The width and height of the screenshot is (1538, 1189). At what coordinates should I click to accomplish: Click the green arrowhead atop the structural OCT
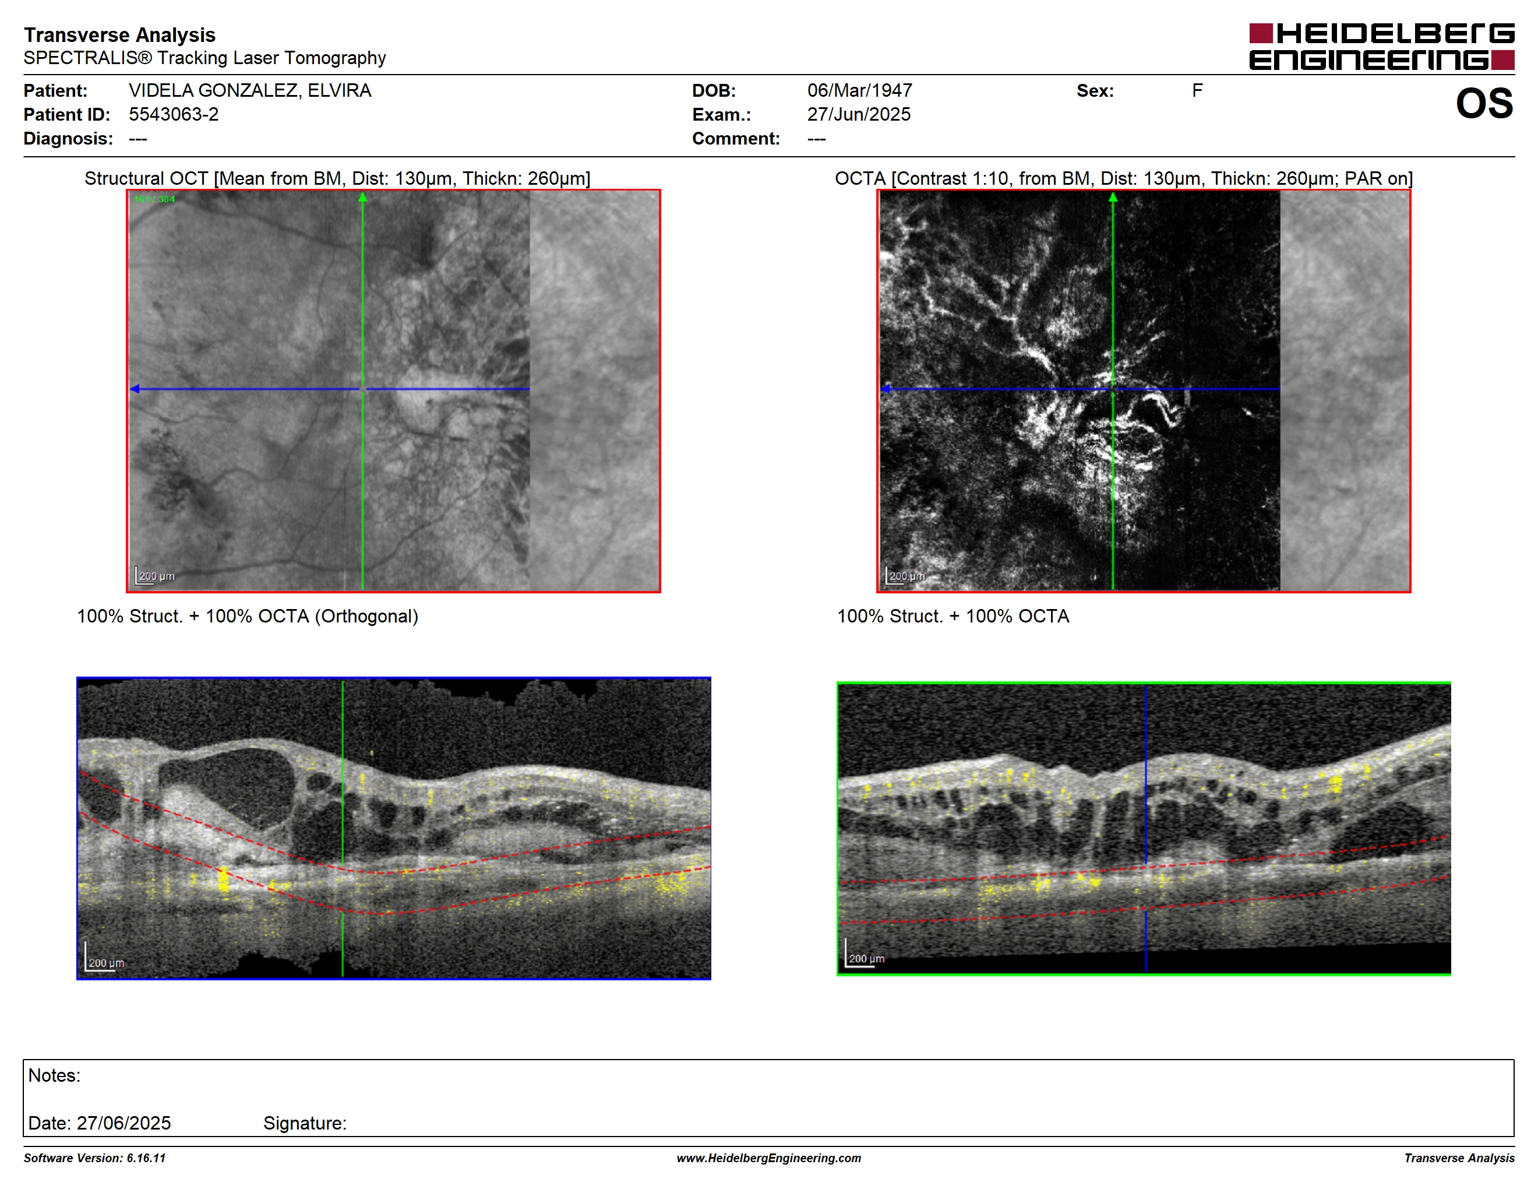click(x=363, y=198)
